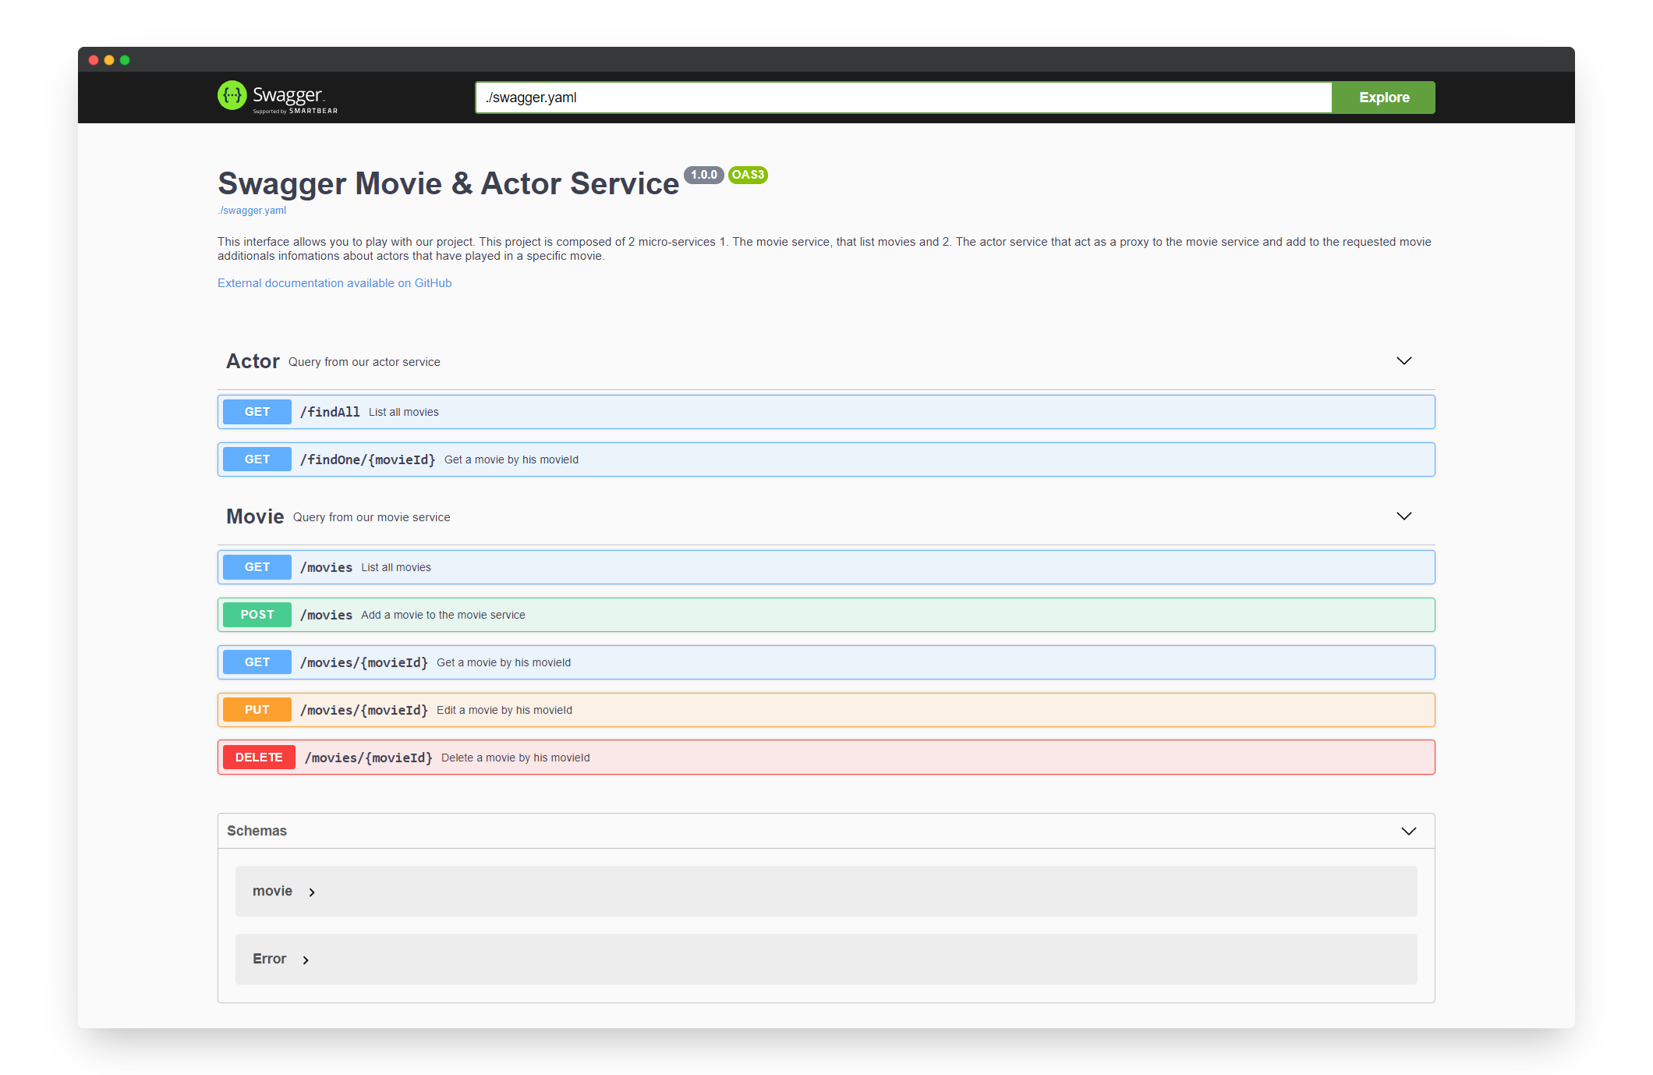Collapse the Schemas section chevron
Image resolution: width=1653 pixels, height=1075 pixels.
click(1408, 831)
